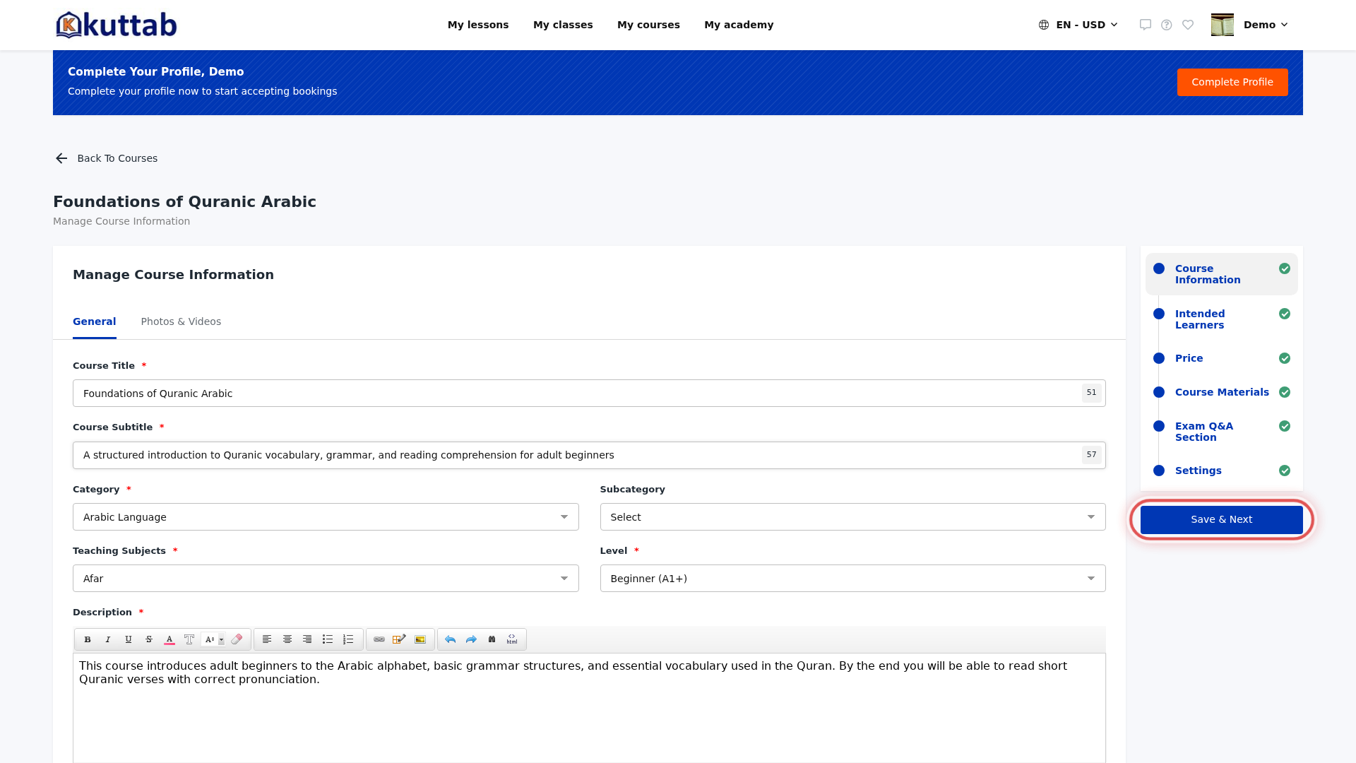Open favorites heart icon in header

pyautogui.click(x=1188, y=25)
